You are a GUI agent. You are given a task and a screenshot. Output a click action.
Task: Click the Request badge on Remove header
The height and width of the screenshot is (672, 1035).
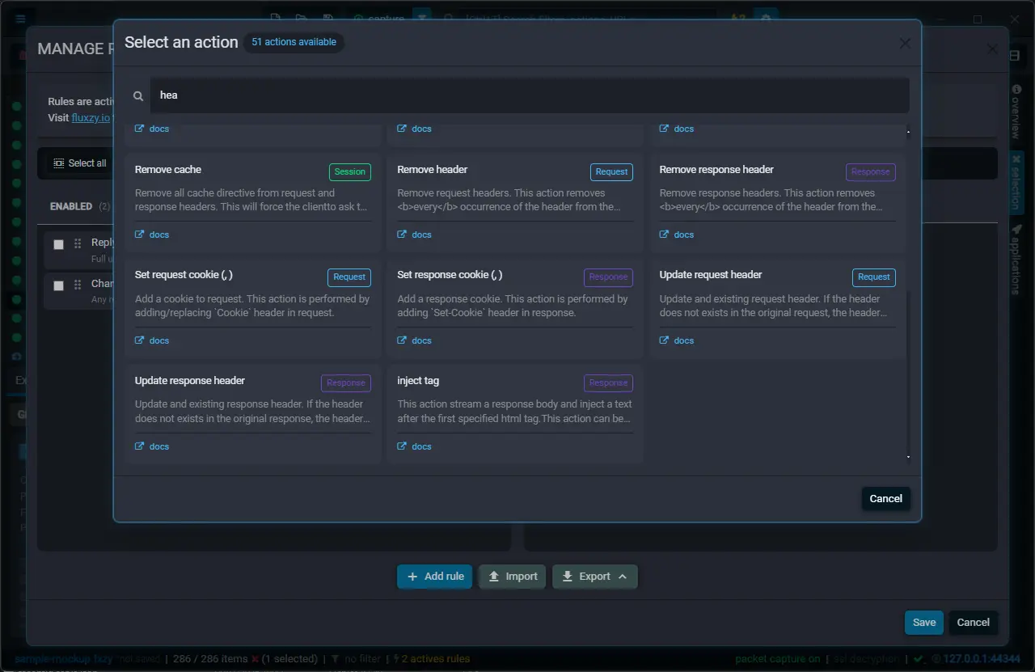pyautogui.click(x=611, y=171)
